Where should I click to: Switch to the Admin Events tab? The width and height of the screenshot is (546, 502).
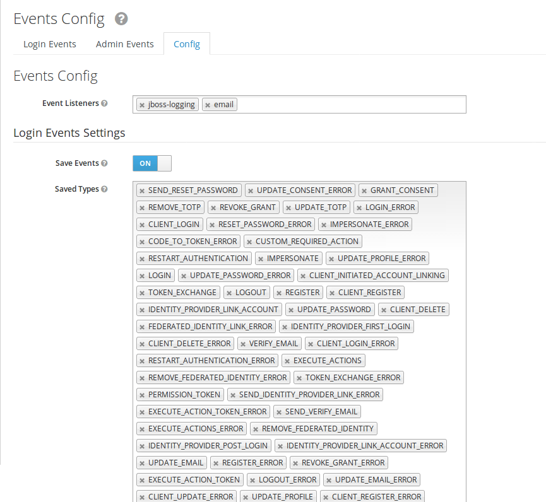point(124,44)
